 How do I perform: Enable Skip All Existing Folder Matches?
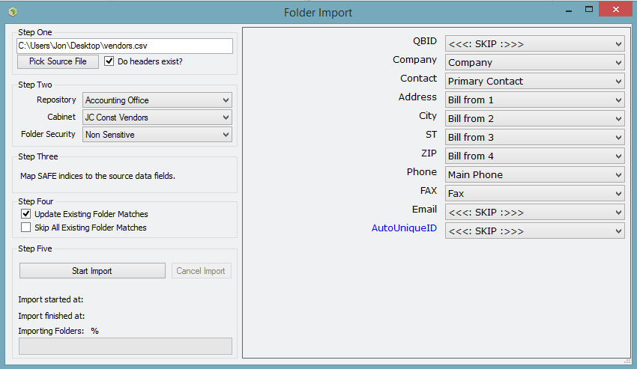tap(26, 228)
